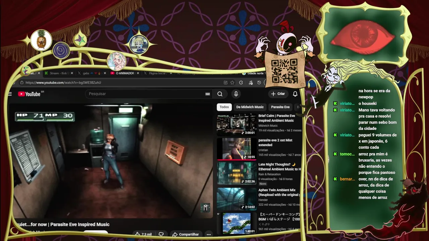
Task: Click the Compartilhar share button
Action: point(186,234)
